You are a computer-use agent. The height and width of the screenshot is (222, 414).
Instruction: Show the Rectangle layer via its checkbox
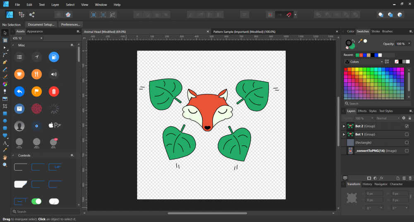[407, 142]
